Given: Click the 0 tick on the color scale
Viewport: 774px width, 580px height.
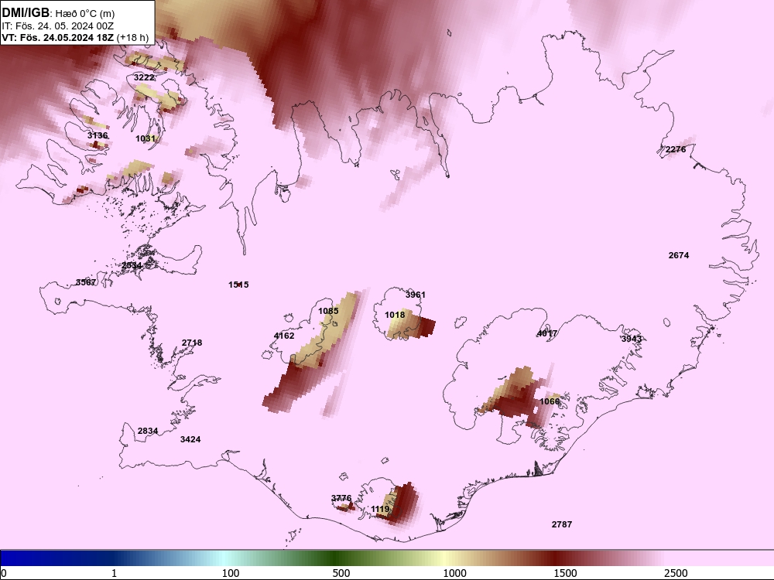Looking at the screenshot, I should tap(4, 573).
